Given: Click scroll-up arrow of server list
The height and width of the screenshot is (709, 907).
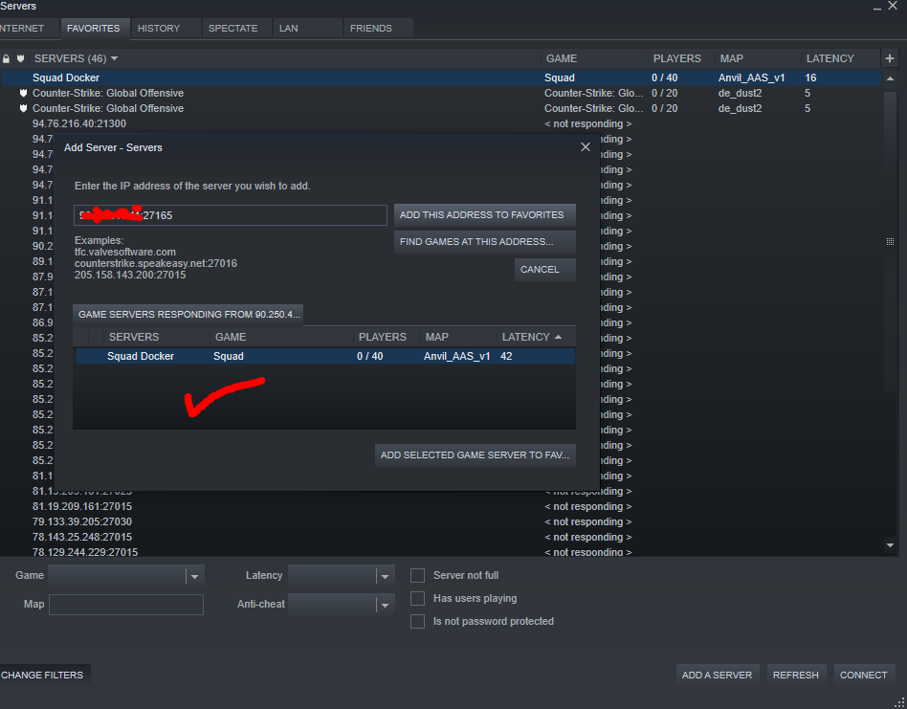Looking at the screenshot, I should pos(890,78).
